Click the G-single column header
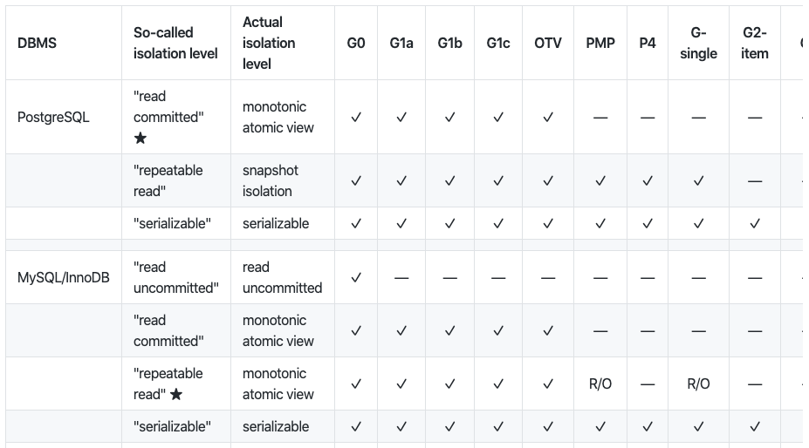 (698, 43)
